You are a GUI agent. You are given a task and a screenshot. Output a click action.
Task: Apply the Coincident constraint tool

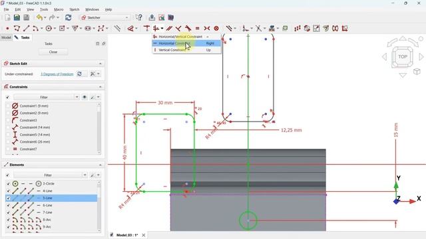point(146,29)
